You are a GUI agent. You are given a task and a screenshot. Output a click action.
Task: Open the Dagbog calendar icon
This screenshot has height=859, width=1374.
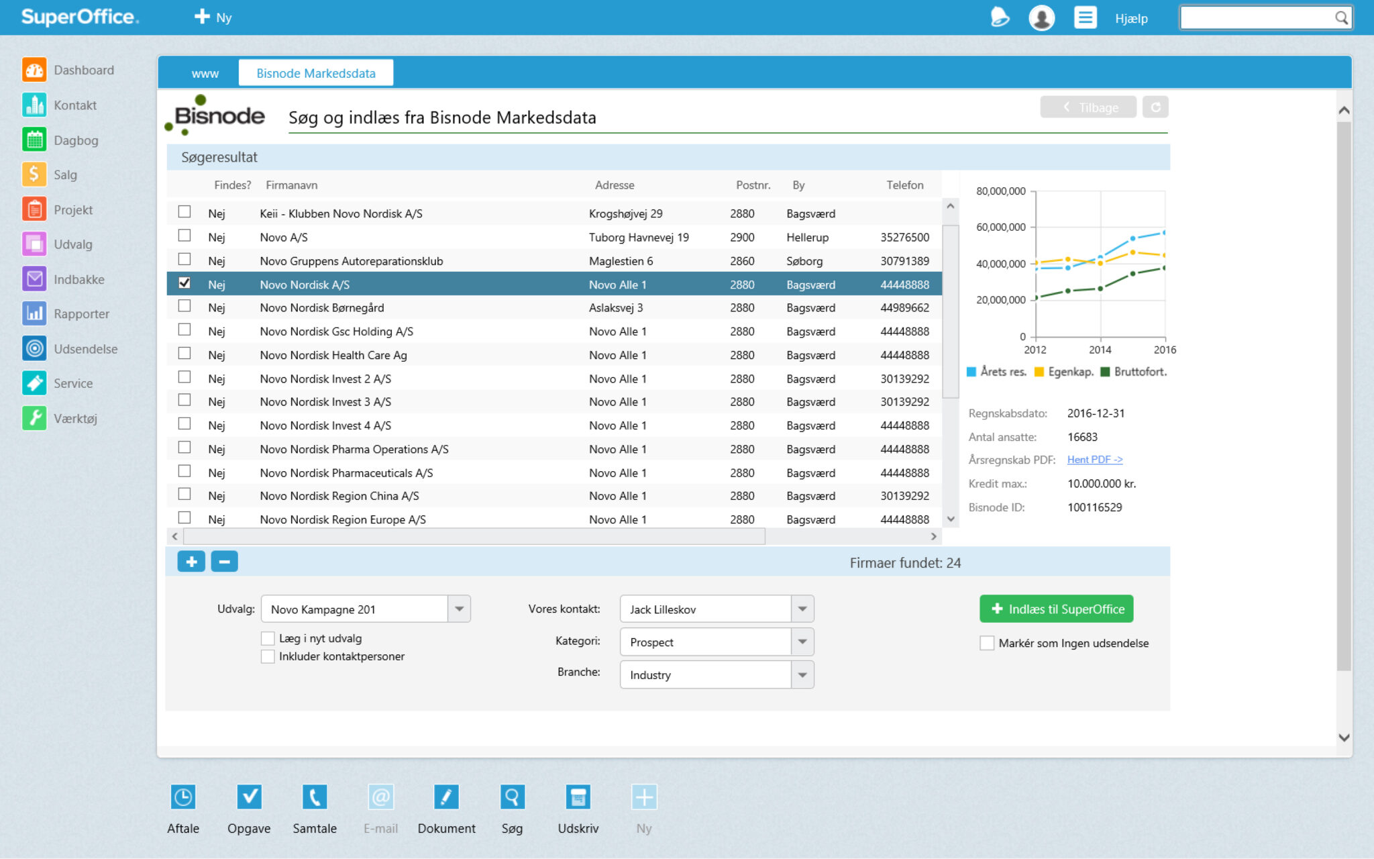pyautogui.click(x=34, y=140)
